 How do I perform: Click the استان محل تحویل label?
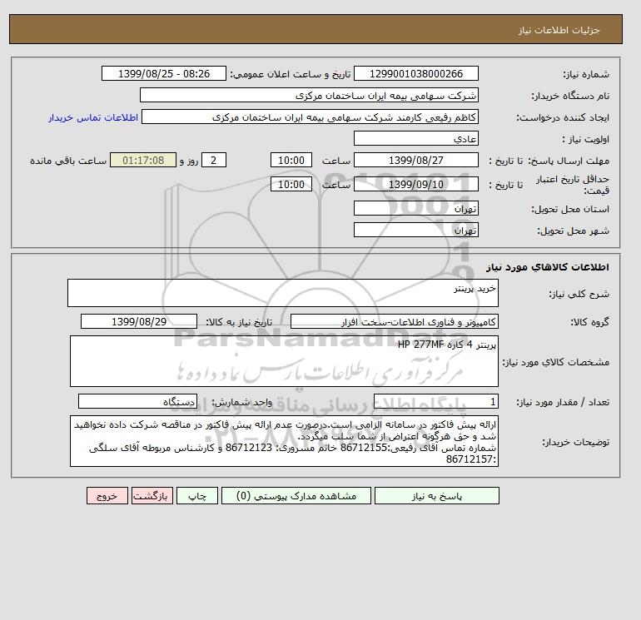570,209
